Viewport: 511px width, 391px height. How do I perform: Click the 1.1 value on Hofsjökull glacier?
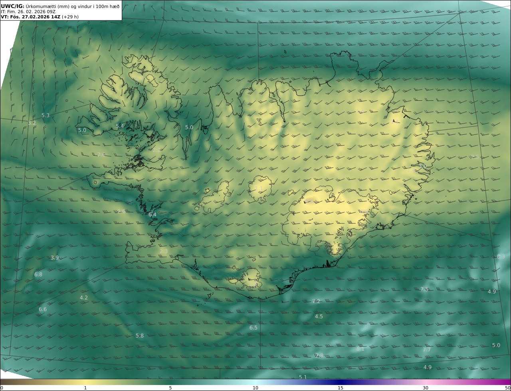[x=259, y=189]
